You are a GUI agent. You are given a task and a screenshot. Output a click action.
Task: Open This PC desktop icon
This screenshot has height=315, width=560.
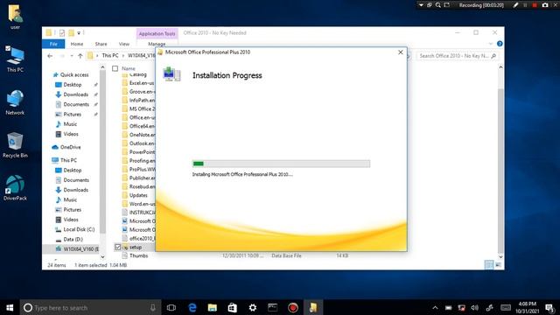pos(15,59)
